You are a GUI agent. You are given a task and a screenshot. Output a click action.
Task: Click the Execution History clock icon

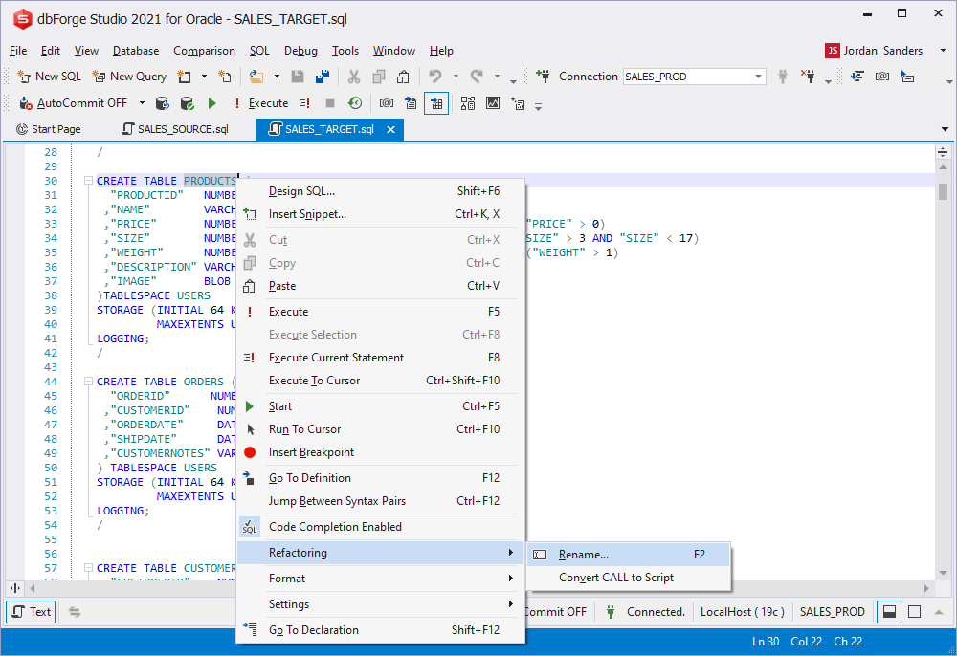[x=355, y=103]
